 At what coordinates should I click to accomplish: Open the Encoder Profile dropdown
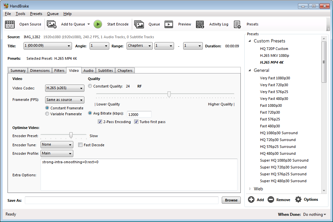57,153
